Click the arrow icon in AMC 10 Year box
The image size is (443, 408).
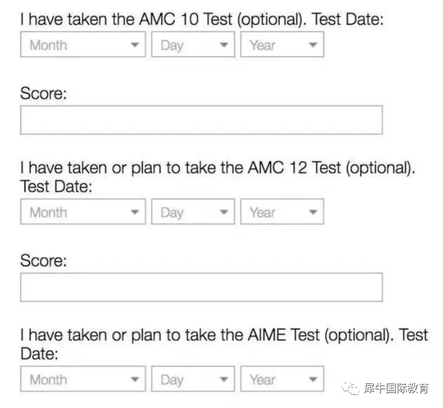pyautogui.click(x=313, y=45)
